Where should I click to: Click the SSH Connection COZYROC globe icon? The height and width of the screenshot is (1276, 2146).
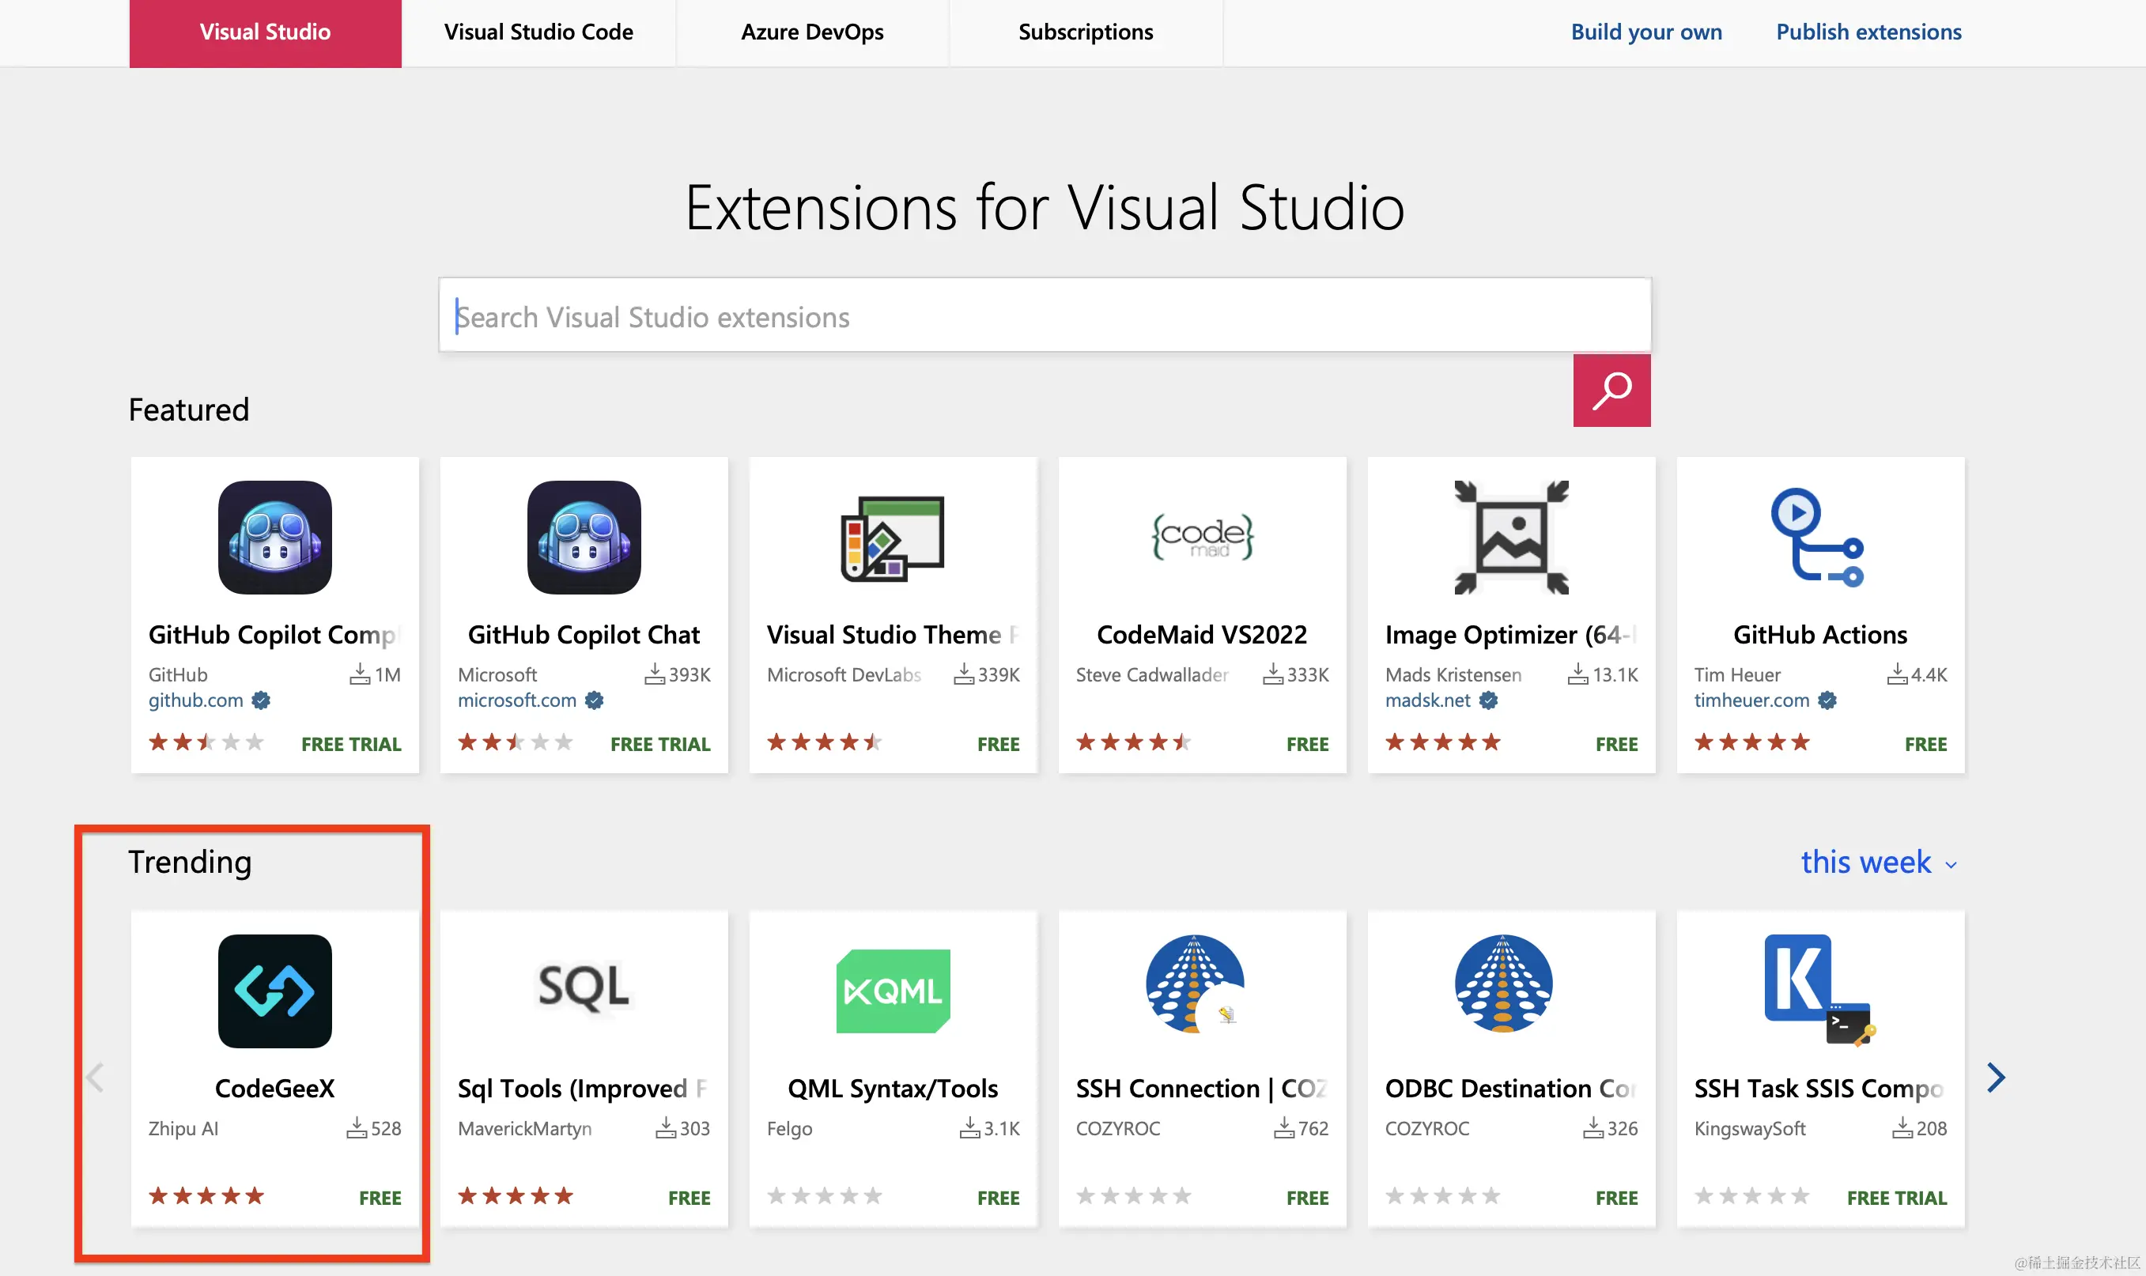point(1195,983)
